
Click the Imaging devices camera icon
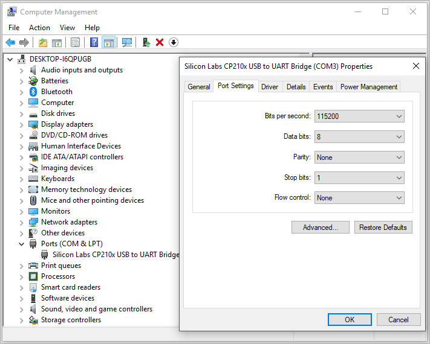33,168
